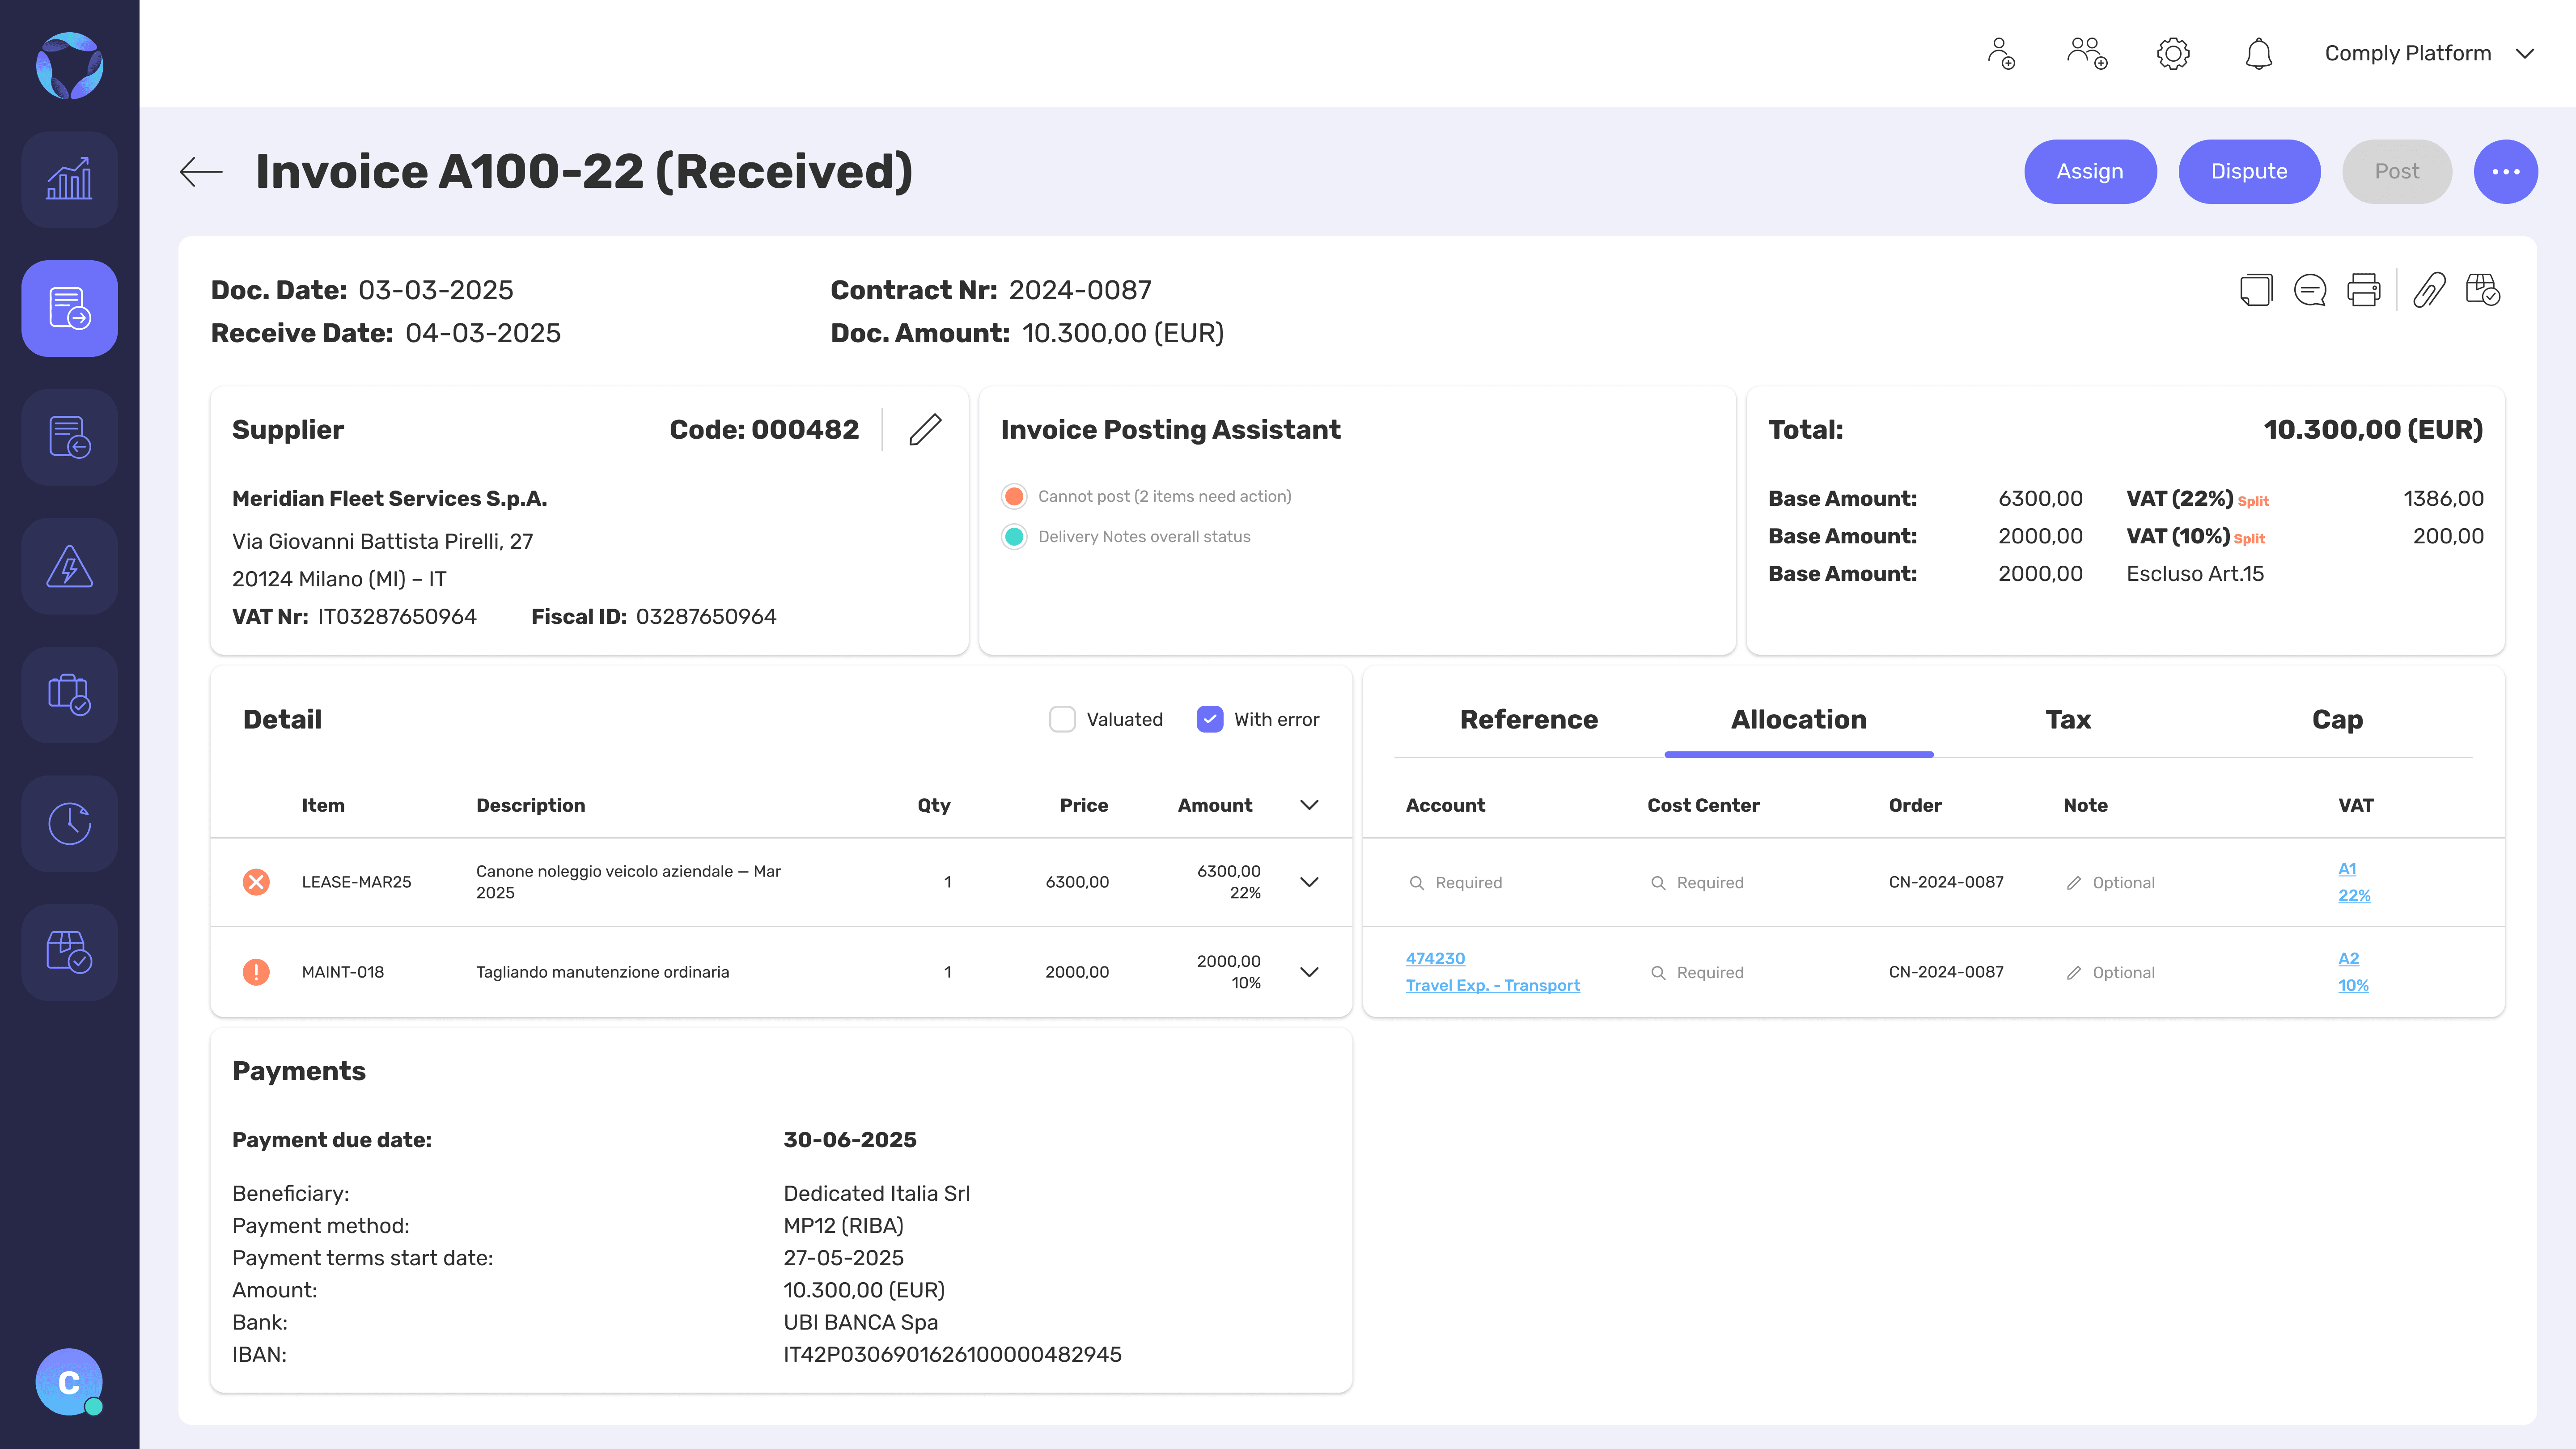
Task: Click the Split tag next to VAT (22%)
Action: [2253, 501]
